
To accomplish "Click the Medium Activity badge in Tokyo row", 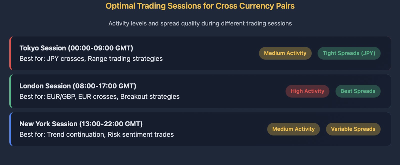I will coord(285,53).
